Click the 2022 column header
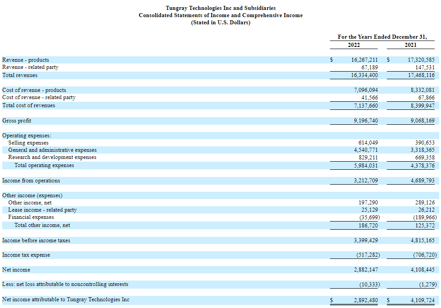This screenshot has height=308, width=441. pyautogui.click(x=354, y=45)
